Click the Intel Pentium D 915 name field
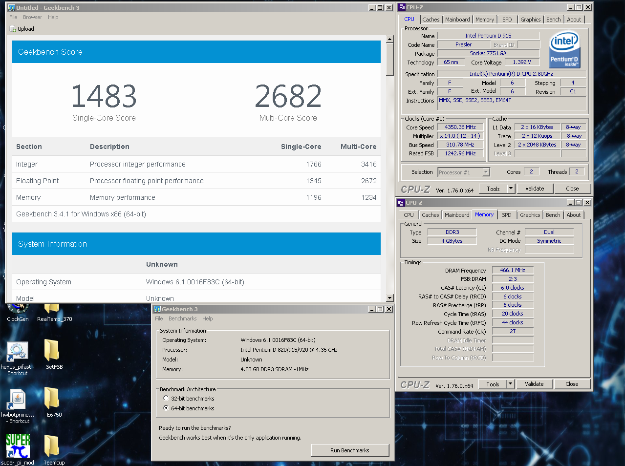The width and height of the screenshot is (625, 466). point(488,36)
